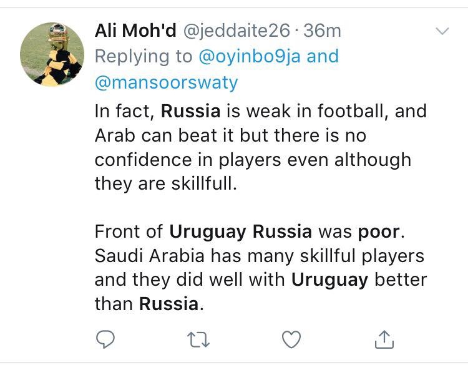Screen dimensions: 468x365
Task: Click the "Replying to" label
Action: click(144, 56)
